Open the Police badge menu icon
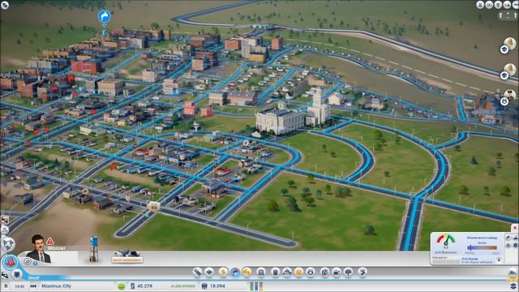Image resolution: width=519 pixels, height=292 pixels. click(311, 273)
